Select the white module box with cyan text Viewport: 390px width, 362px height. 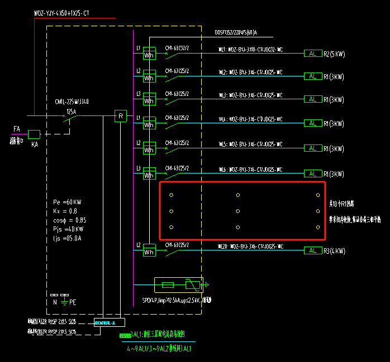(x=110, y=322)
